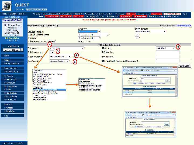Switch to the Access Control tab
194x145 pixels.
(91, 14)
